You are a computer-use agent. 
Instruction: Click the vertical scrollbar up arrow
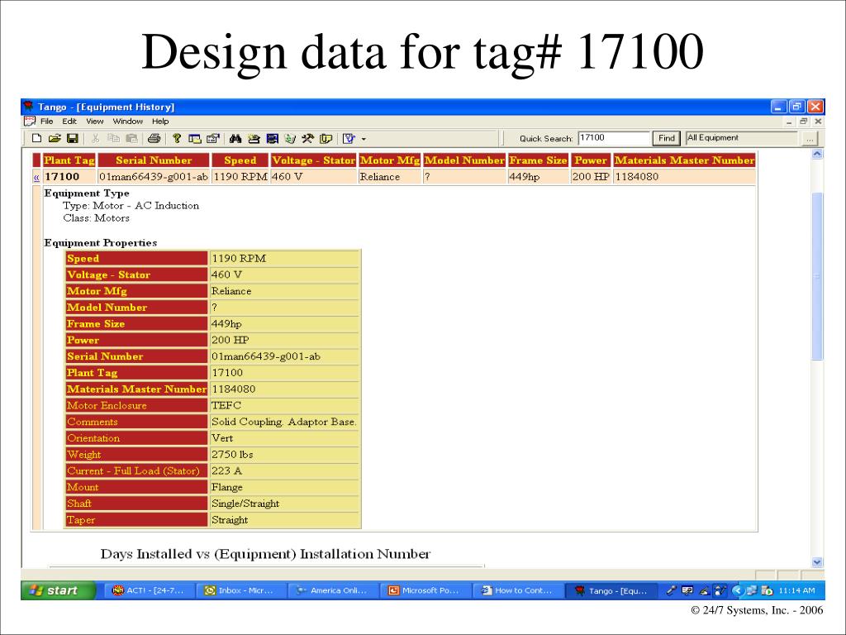[817, 155]
